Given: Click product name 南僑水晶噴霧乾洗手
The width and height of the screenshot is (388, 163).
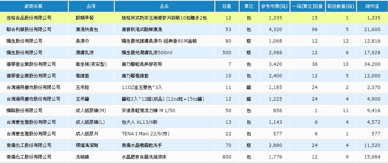Looking at the screenshot, I should (x=142, y=145).
